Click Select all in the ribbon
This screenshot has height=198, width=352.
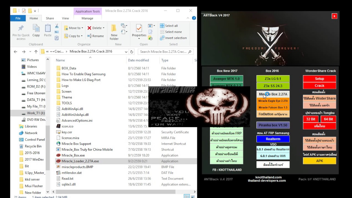point(169,26)
